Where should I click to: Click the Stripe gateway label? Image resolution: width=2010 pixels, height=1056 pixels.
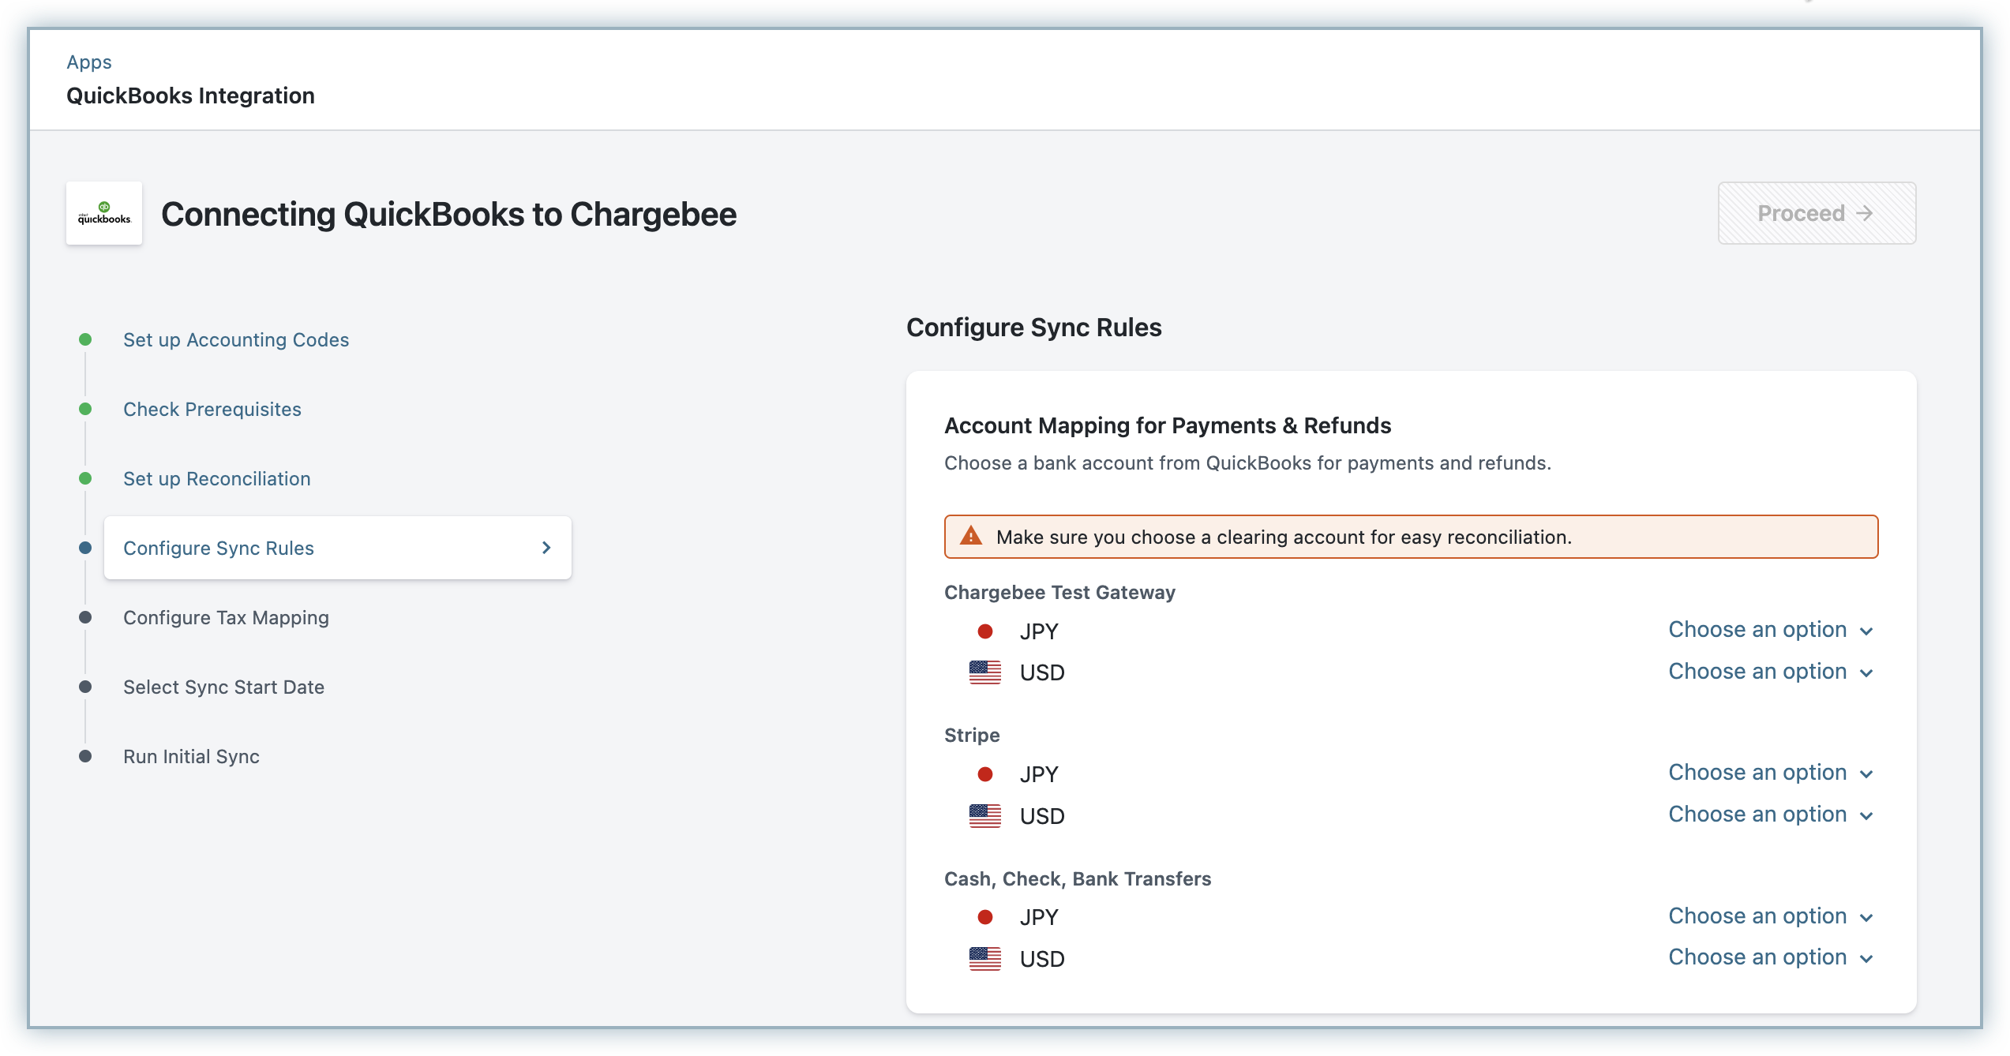click(x=972, y=735)
